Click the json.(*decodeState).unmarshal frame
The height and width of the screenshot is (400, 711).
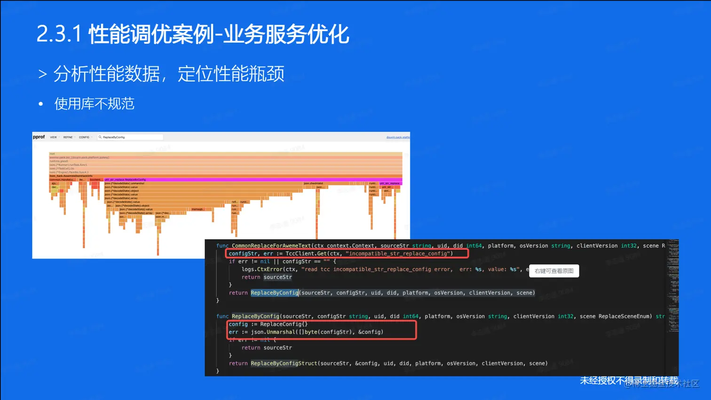point(141,183)
